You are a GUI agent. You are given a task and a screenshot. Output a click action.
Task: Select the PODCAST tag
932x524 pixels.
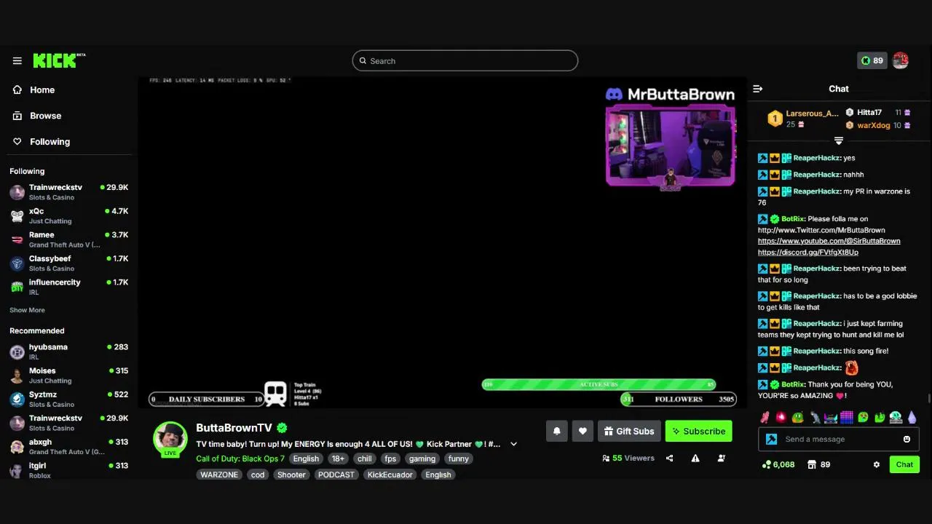336,475
